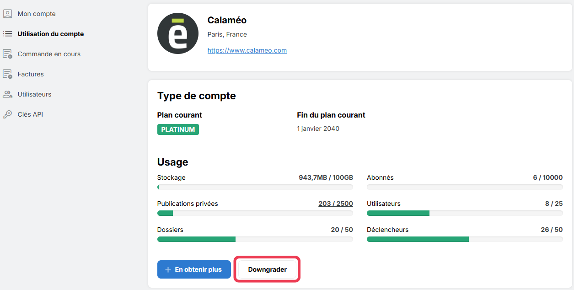Click the Calaméo round logo avatar
Viewport: 574px width, 290px height.
pyautogui.click(x=178, y=33)
